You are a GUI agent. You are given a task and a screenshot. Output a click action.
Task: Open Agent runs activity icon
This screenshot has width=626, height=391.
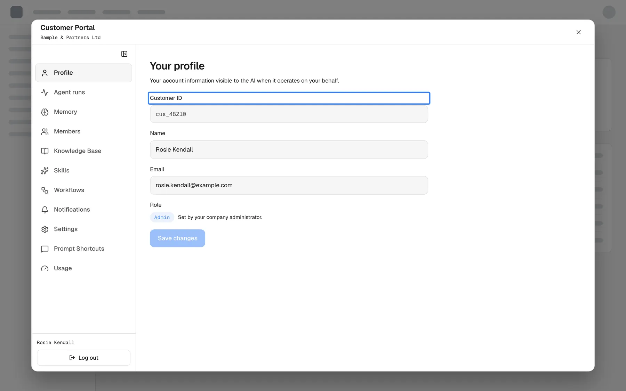(45, 92)
